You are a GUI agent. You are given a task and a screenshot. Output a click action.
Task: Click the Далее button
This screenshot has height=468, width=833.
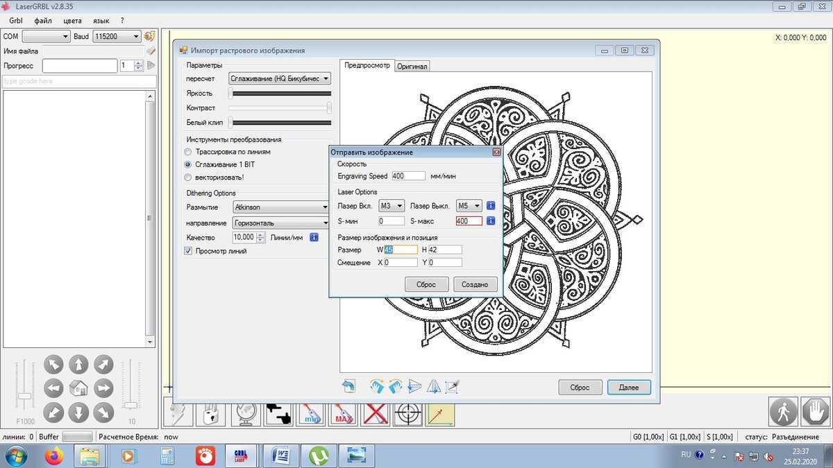point(628,388)
